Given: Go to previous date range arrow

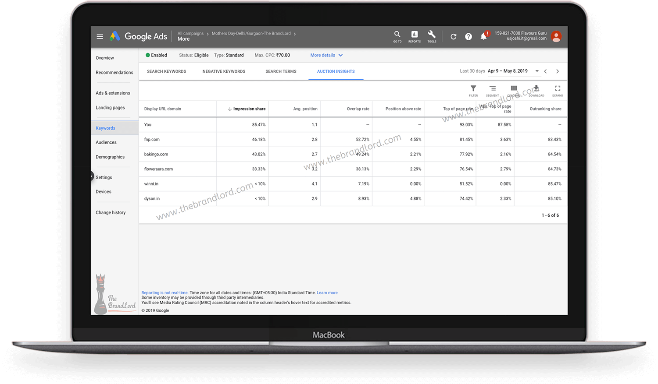Looking at the screenshot, I should point(546,71).
